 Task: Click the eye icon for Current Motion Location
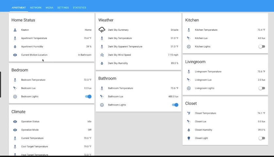[x=15, y=55]
